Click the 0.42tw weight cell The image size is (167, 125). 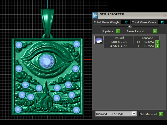pyautogui.click(x=149, y=42)
